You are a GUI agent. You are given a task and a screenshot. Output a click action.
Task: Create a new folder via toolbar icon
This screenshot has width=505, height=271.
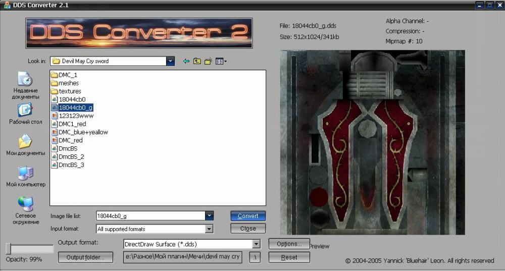[208, 61]
